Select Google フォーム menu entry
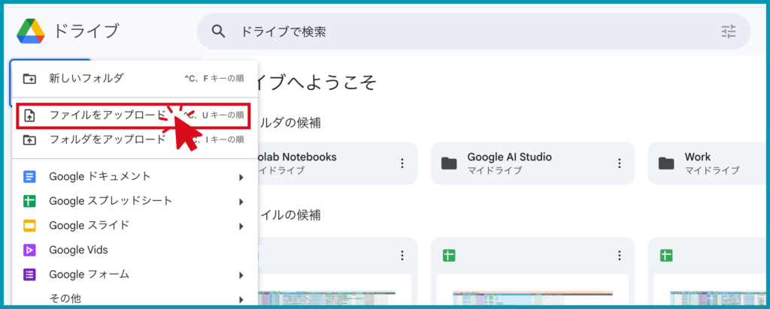This screenshot has height=309, width=770. coord(135,274)
